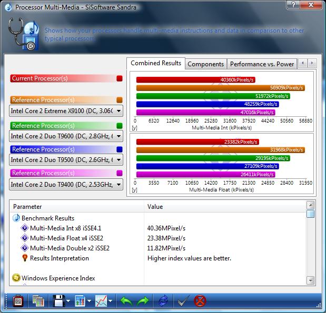Select the Combined Results tab
This screenshot has width=326, height=313.
point(156,63)
